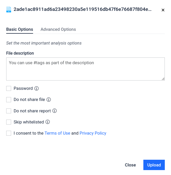This screenshot has width=171, height=175.
Task: Check the consent to Terms checkbox
Action: click(9, 133)
